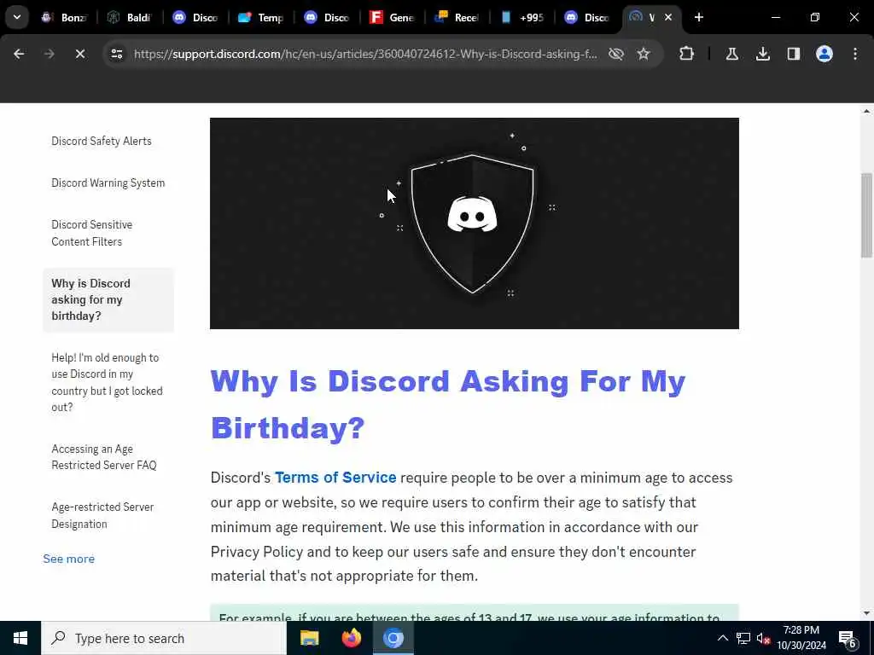Stop loading the page
The height and width of the screenshot is (655, 874).
pyautogui.click(x=79, y=54)
